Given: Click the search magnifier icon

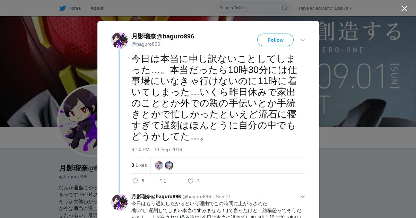Looking at the screenshot, I should click(284, 8).
